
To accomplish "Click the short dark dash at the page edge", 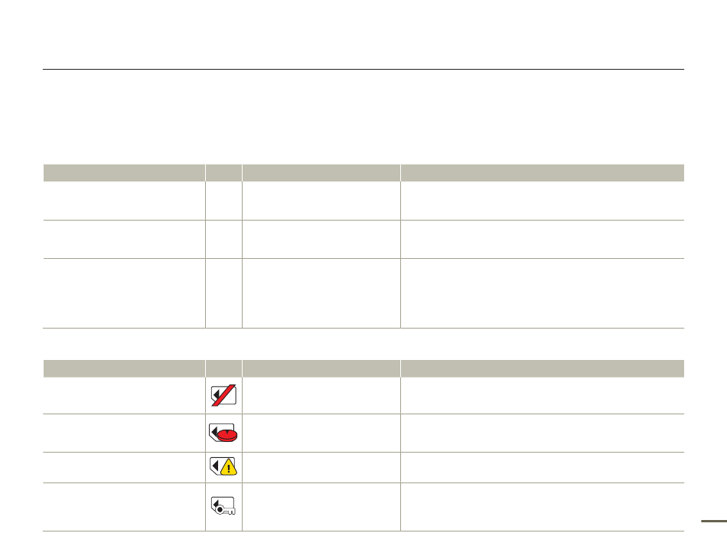I will click(714, 522).
